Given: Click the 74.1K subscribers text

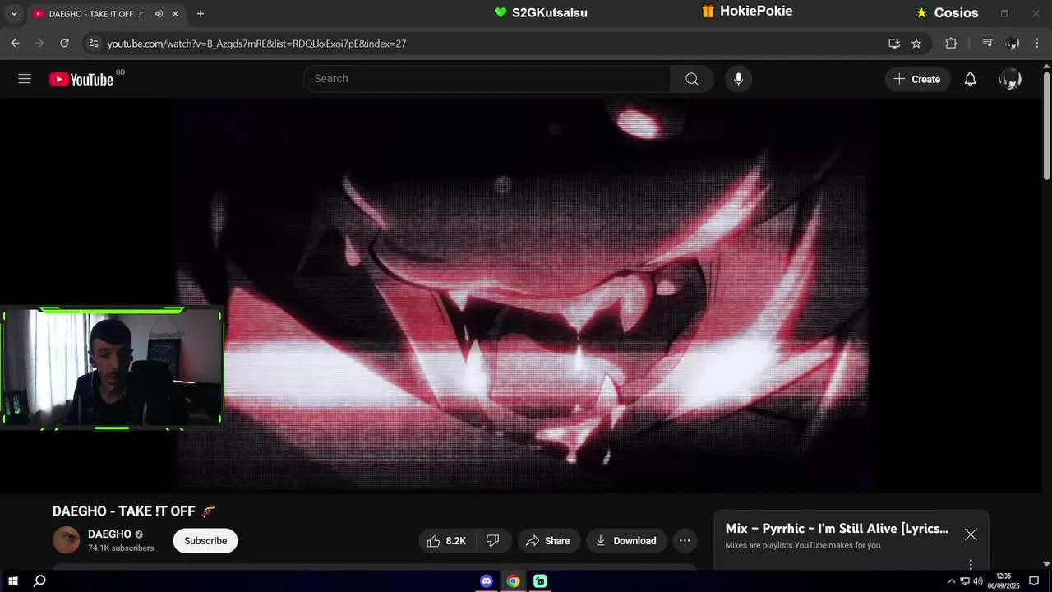Looking at the screenshot, I should click(121, 548).
